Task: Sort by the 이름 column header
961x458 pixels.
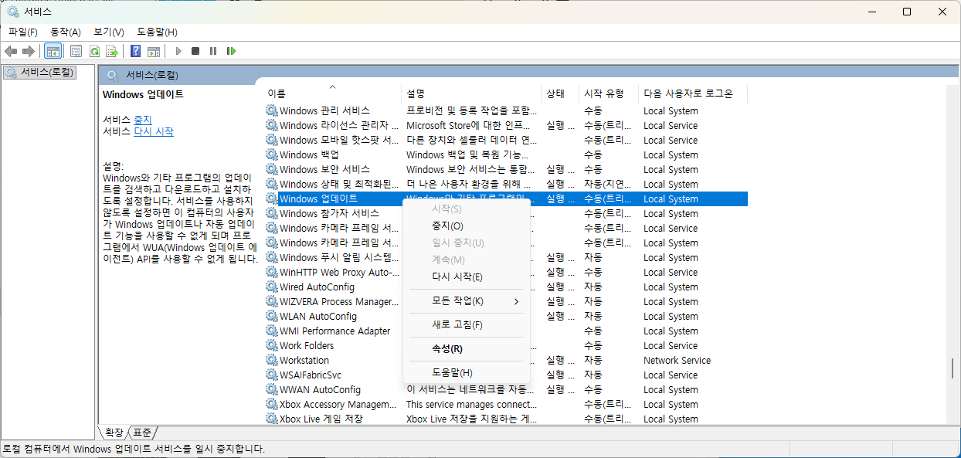Action: tap(331, 93)
